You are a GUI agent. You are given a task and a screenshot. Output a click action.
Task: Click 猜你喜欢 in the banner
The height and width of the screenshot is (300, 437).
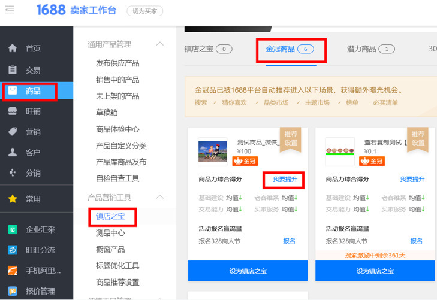point(234,102)
